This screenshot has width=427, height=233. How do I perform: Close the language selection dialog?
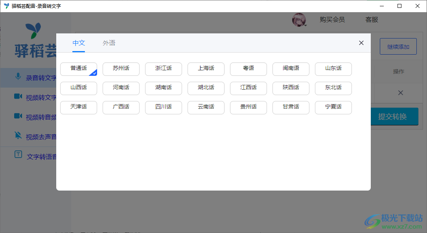(x=361, y=43)
